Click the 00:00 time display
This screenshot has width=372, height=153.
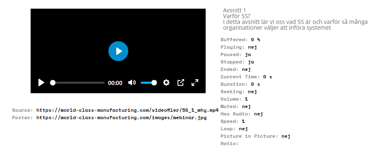pyautogui.click(x=115, y=83)
